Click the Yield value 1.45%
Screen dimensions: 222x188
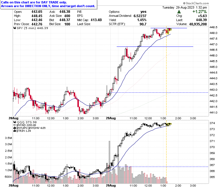point(142,20)
